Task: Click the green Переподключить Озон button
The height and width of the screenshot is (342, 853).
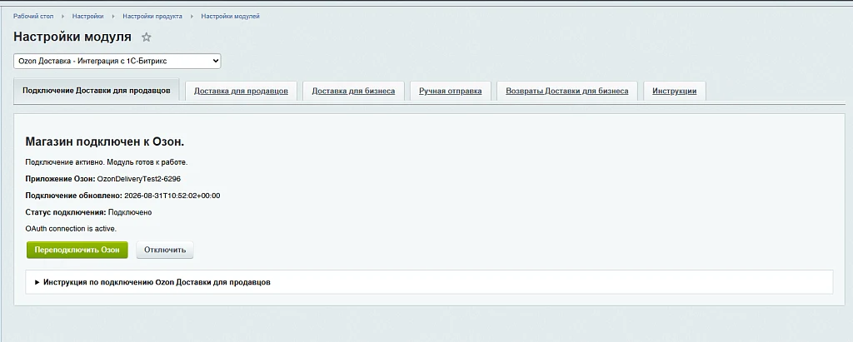Action: 77,250
